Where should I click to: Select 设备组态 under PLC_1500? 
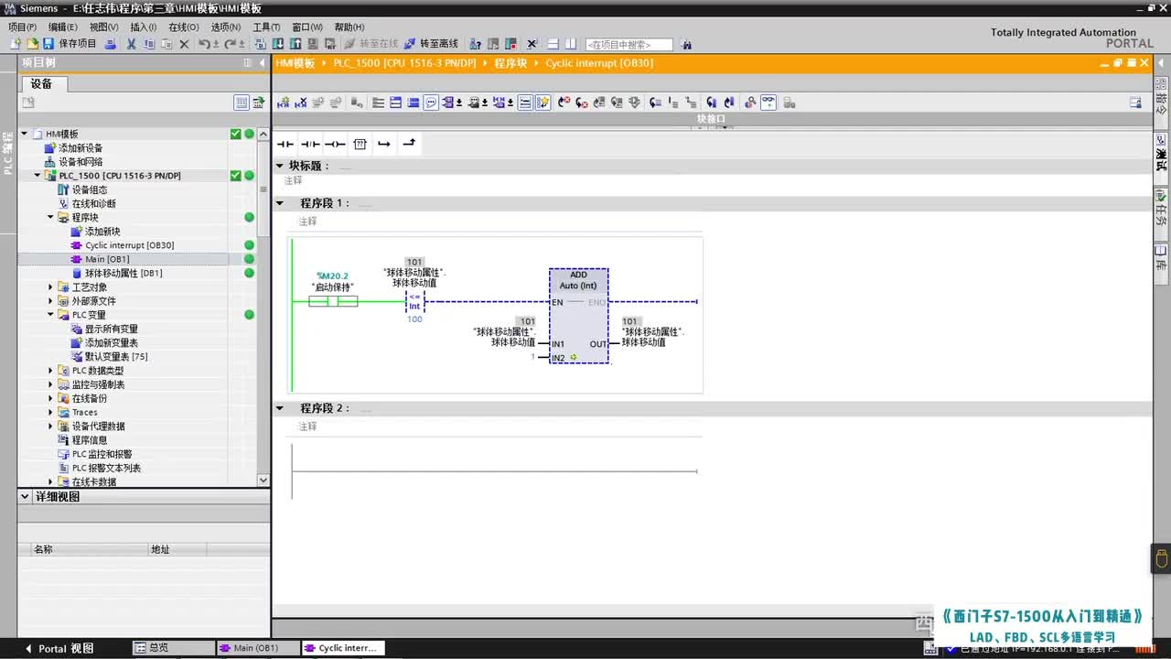89,189
